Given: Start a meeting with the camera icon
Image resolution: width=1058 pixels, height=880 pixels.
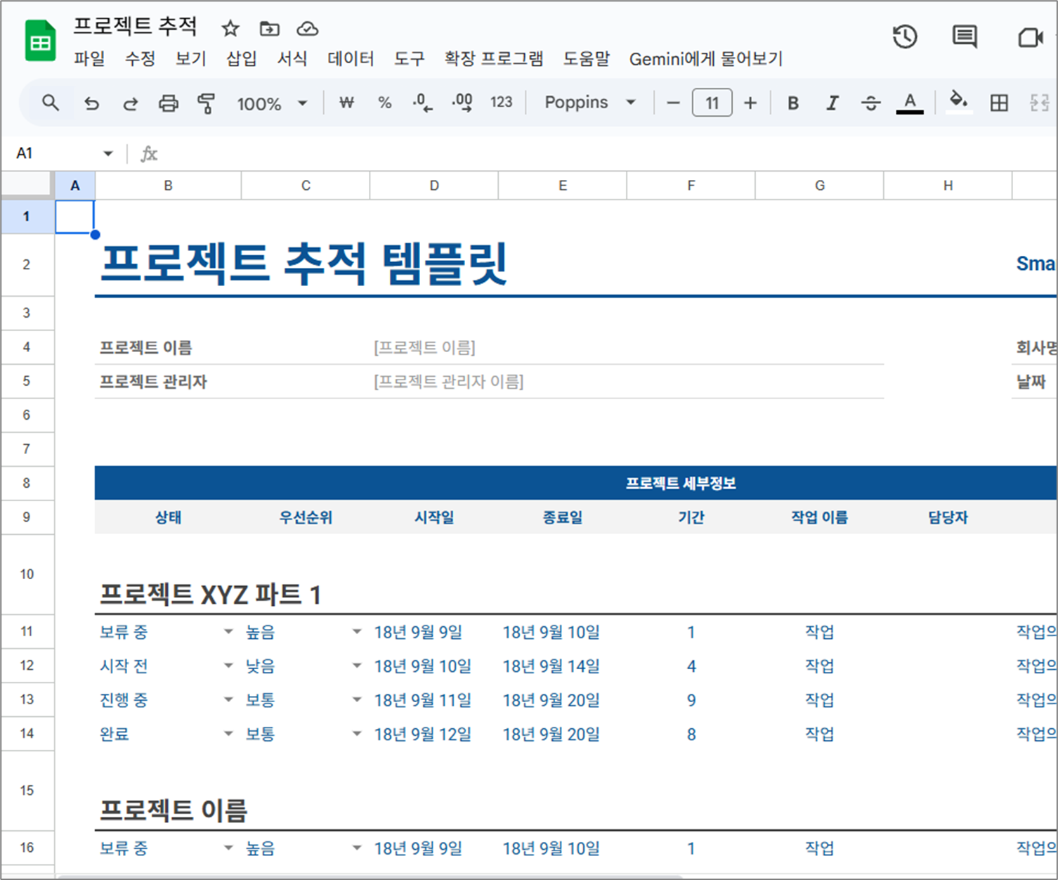Looking at the screenshot, I should pos(1031,37).
